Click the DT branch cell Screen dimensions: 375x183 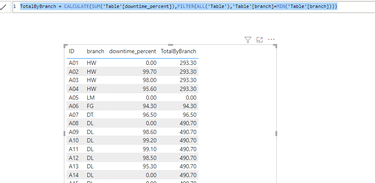[90, 115]
